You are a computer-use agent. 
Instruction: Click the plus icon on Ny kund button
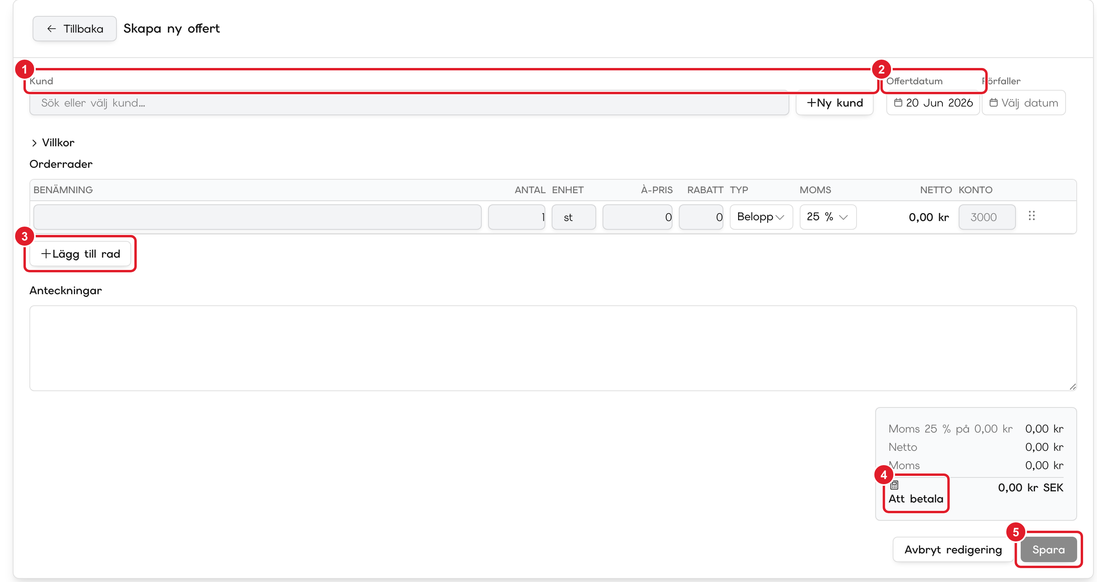click(811, 103)
